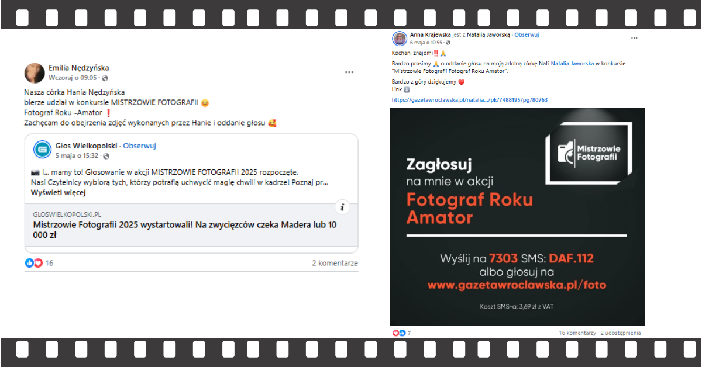The height and width of the screenshot is (367, 702).
Task: Follow Głos Wielkopolski via Obserwuj
Action: (x=139, y=146)
